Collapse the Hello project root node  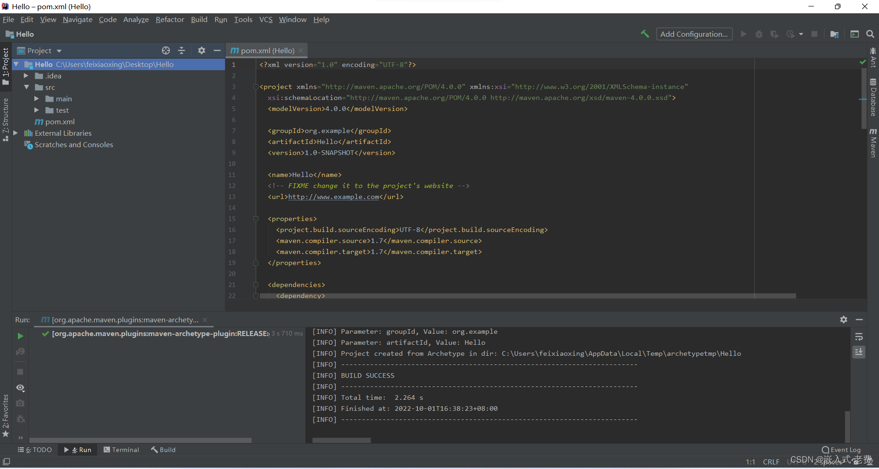point(16,64)
